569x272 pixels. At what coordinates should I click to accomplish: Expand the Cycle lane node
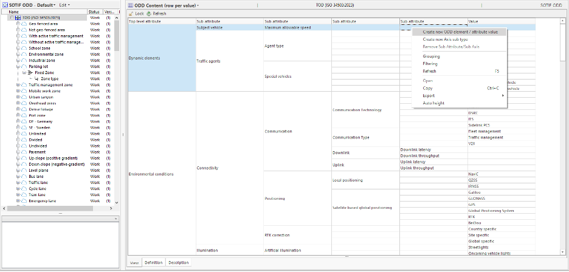[x=18, y=189]
